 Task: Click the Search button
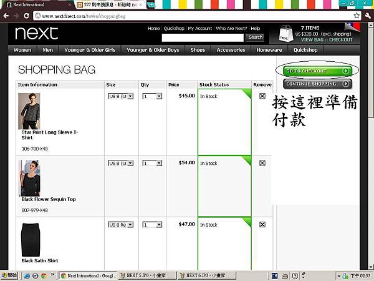[255, 37]
